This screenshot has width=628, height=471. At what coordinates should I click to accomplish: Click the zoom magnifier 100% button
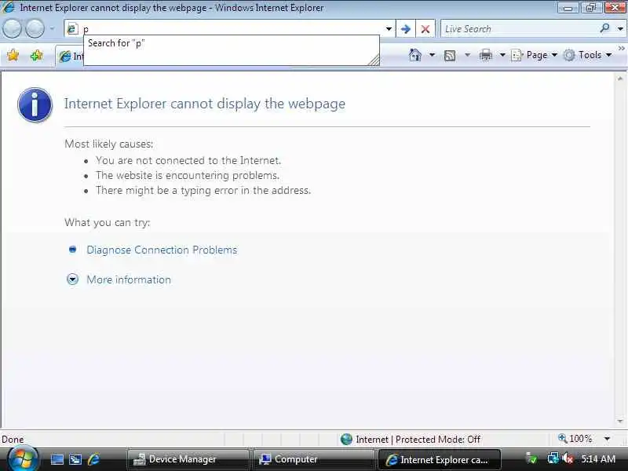tap(575, 439)
